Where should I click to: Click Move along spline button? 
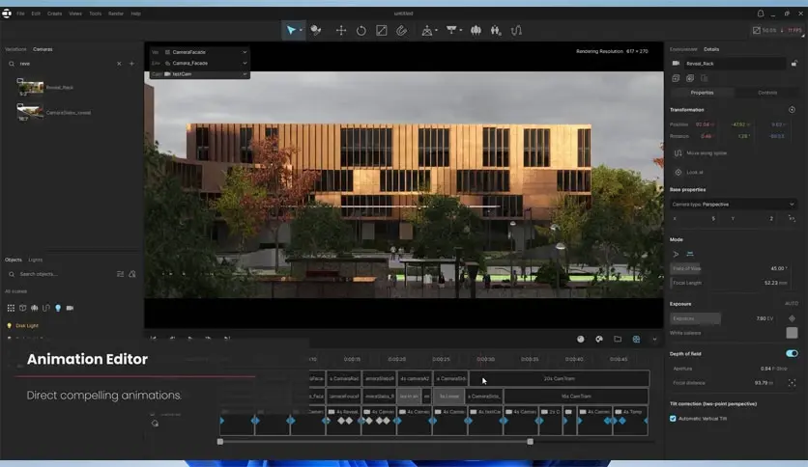706,152
